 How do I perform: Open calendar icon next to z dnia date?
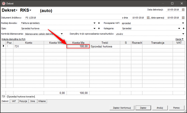click(x=148, y=18)
